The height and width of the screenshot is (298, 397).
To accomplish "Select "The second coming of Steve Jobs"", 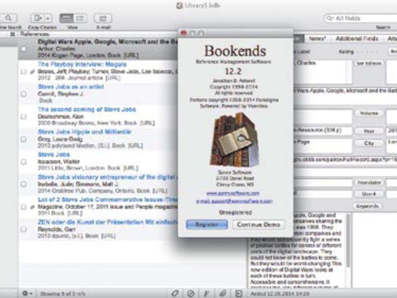I will (87, 109).
